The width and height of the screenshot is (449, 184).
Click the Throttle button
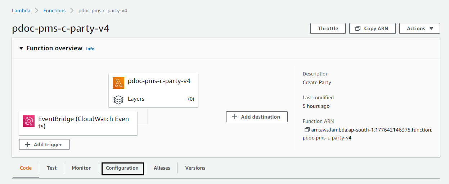(328, 28)
